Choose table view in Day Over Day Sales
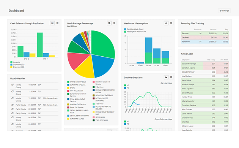Viewport: 239px width, 148px height. click(171, 77)
